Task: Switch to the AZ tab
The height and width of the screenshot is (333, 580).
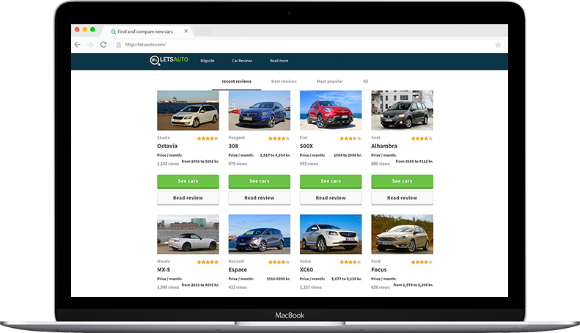Action: coord(365,81)
